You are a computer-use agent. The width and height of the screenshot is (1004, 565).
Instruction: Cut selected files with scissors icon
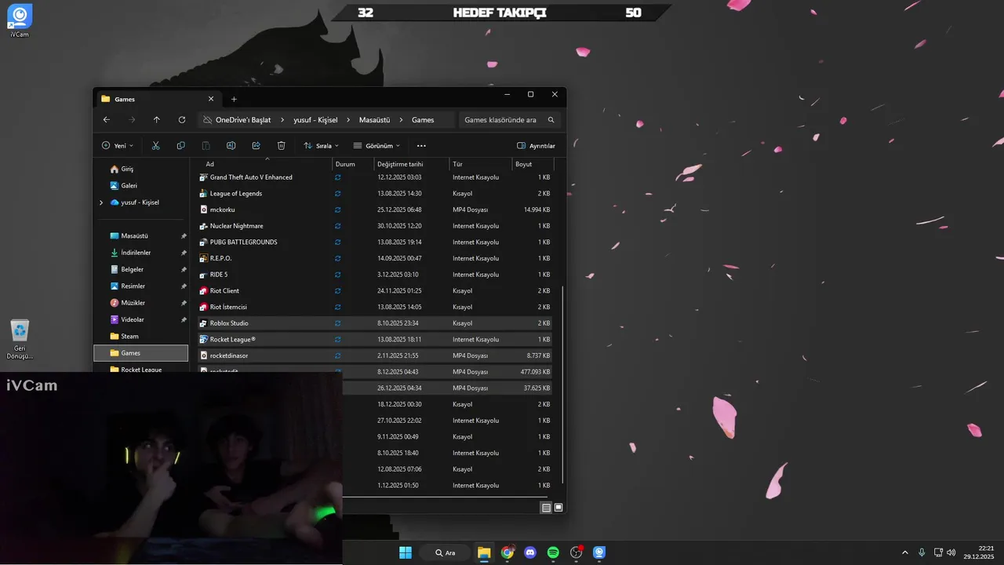click(156, 146)
